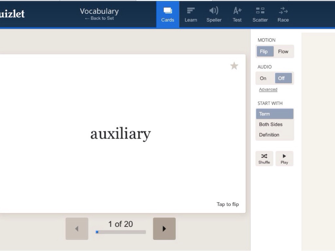Set motion to Flip
Image resolution: width=335 pixels, height=251 pixels.
pos(265,52)
